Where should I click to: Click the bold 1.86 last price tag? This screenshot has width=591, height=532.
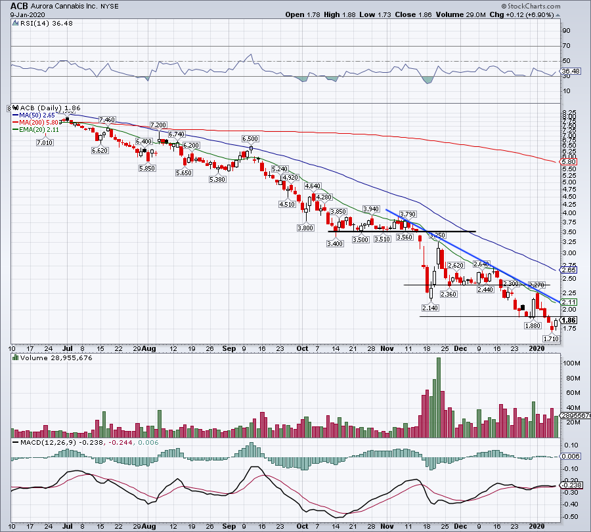569,320
